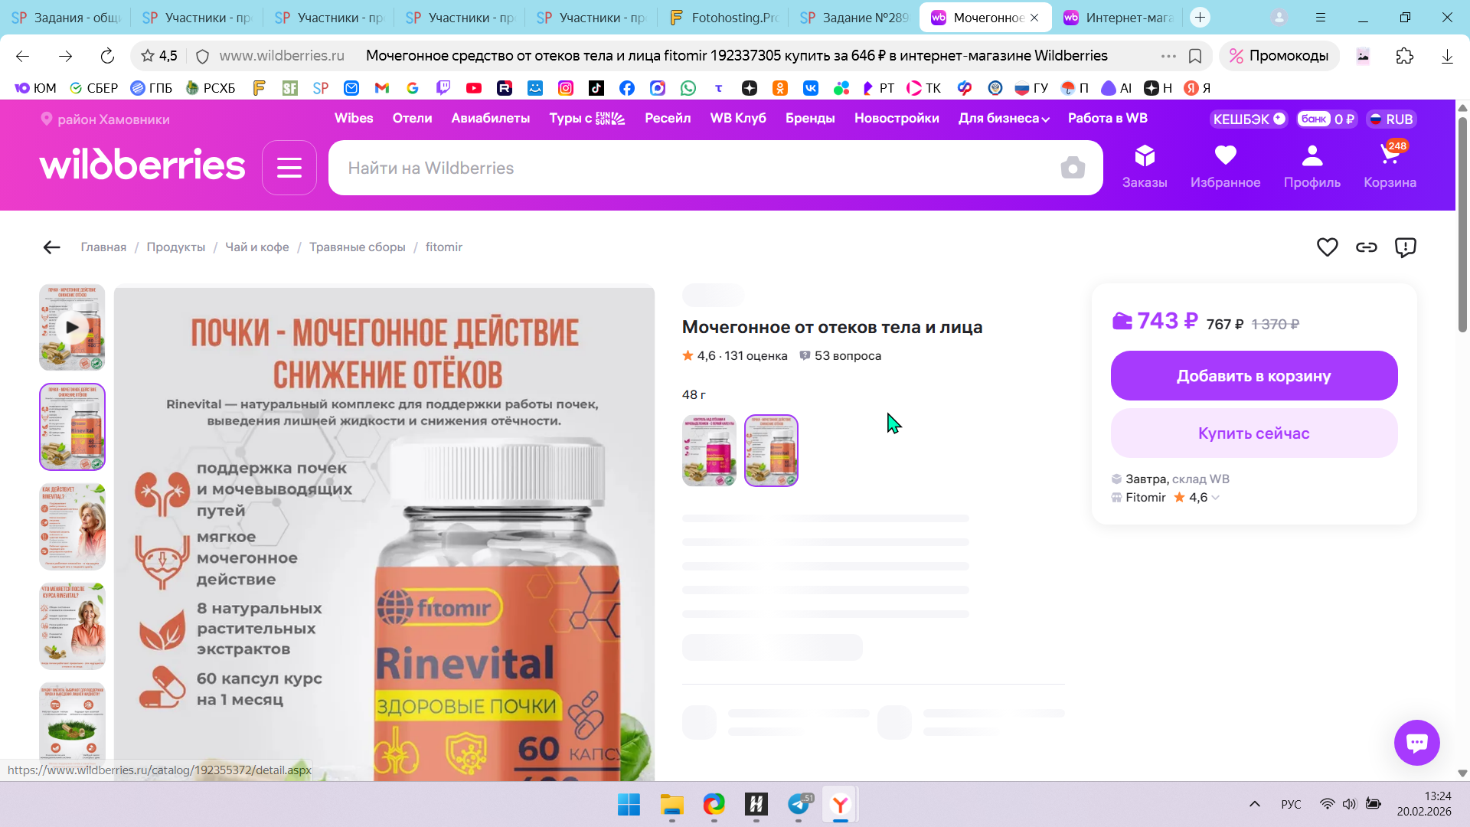This screenshot has width=1470, height=827.
Task: Expand Fitomir seller rating chevron
Action: point(1216,498)
